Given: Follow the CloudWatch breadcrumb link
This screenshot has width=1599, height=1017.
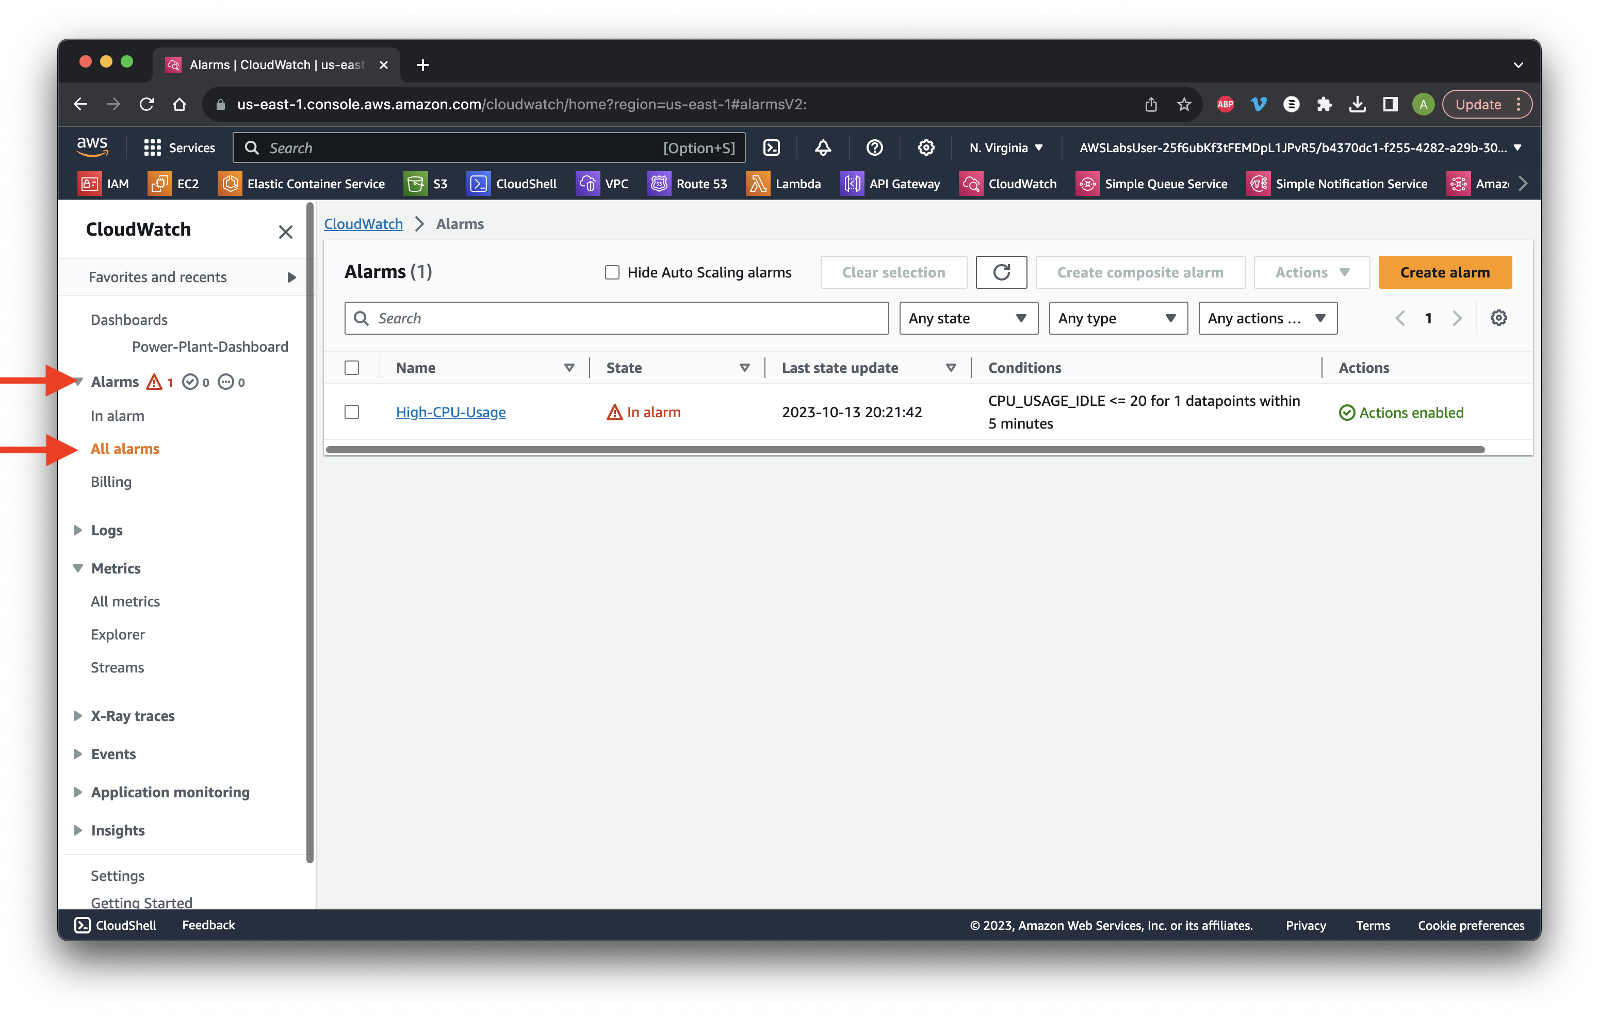Looking at the screenshot, I should pos(363,224).
